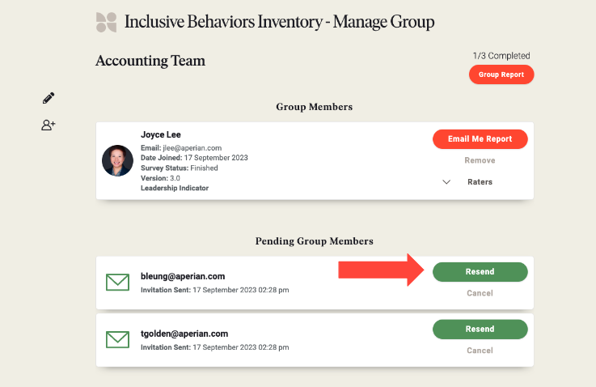Click envelope icon beside bleung@aperian.com

point(117,282)
